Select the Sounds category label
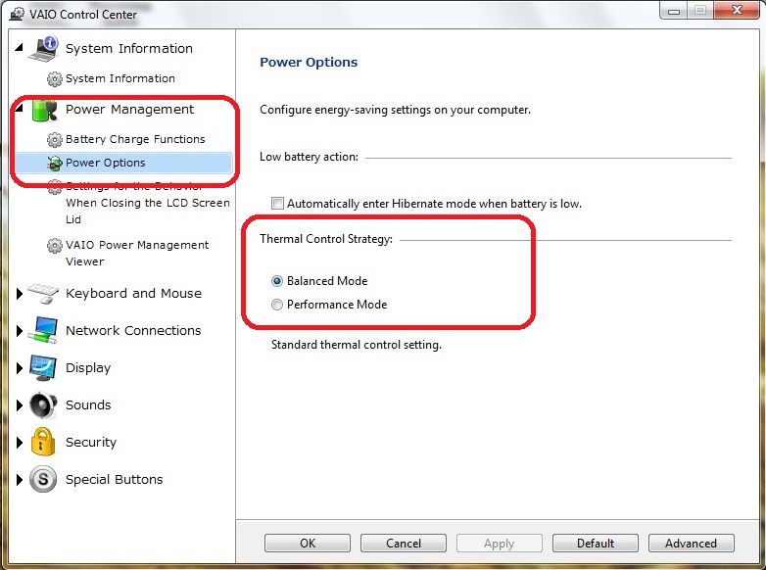The width and height of the screenshot is (766, 570). [88, 404]
